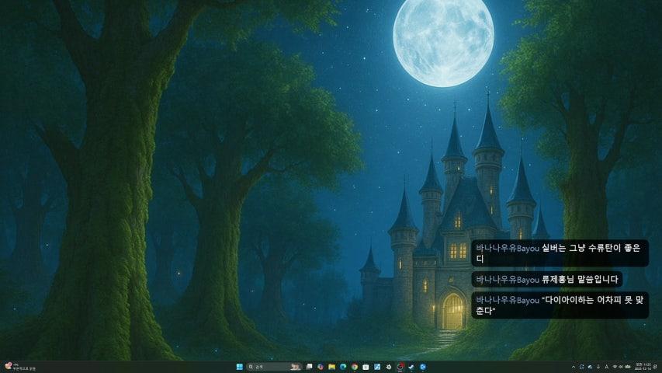Image resolution: width=662 pixels, height=373 pixels.
Task: Open the clock and date calendar
Action: coord(643,367)
